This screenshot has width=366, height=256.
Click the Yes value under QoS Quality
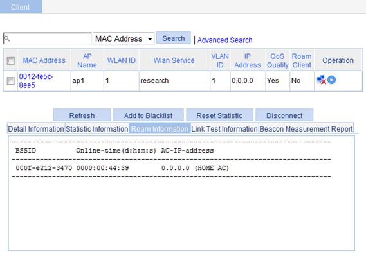[273, 81]
